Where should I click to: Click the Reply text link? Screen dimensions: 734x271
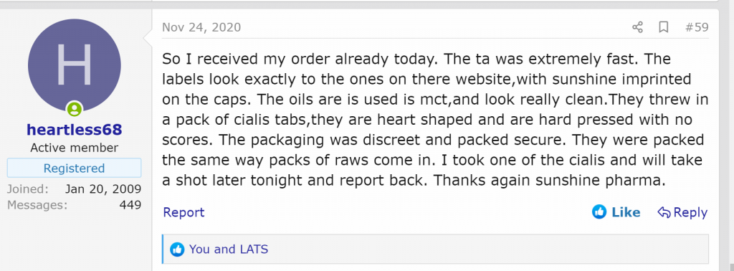click(x=690, y=212)
